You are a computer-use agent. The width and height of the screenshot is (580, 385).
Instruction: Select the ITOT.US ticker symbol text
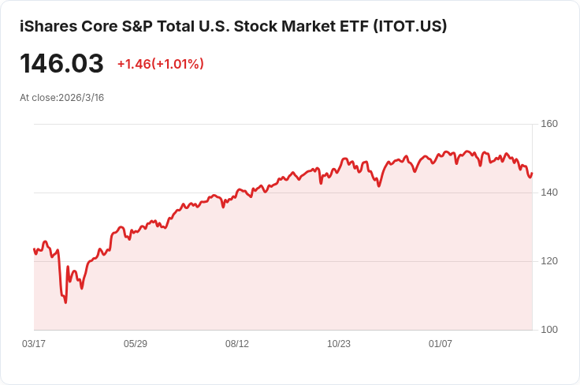coord(410,26)
